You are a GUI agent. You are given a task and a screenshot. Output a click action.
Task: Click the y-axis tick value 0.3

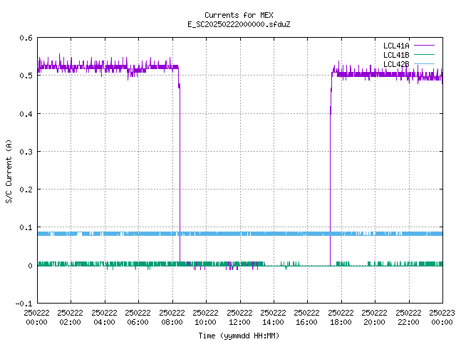point(26,152)
